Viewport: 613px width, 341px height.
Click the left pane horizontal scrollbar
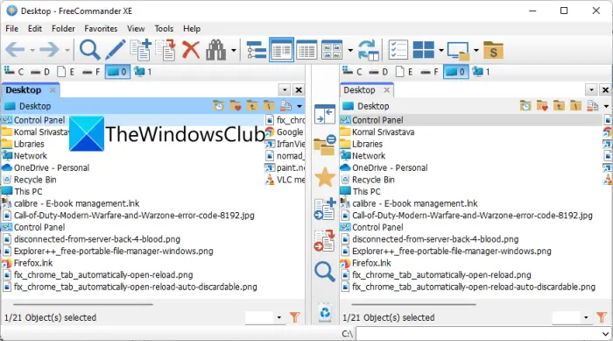(83, 304)
